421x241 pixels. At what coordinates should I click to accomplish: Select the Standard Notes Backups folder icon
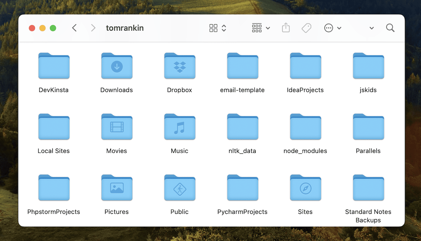[368, 188]
